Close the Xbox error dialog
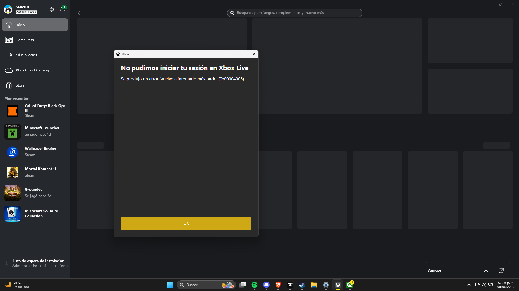The width and height of the screenshot is (519, 291). tap(254, 54)
